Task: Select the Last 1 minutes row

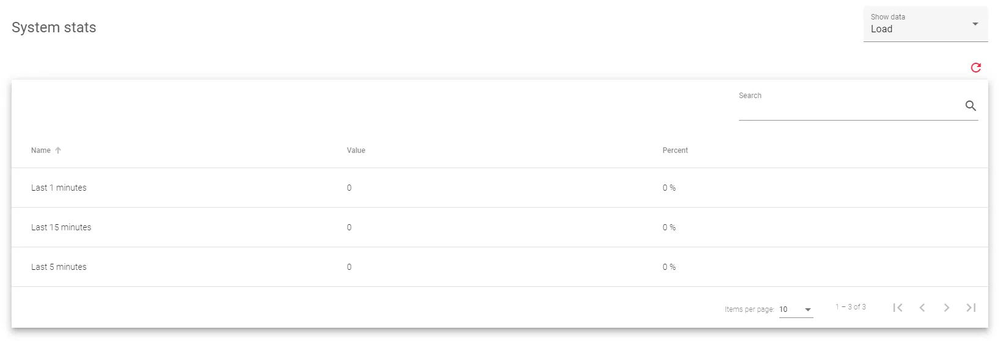Action: [x=59, y=188]
